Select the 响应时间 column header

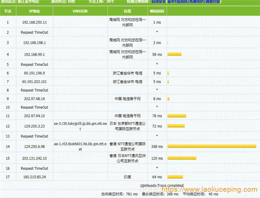[x=157, y=11]
